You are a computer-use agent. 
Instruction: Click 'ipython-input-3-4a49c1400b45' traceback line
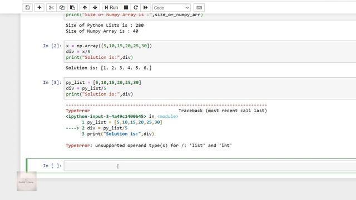click(x=106, y=116)
